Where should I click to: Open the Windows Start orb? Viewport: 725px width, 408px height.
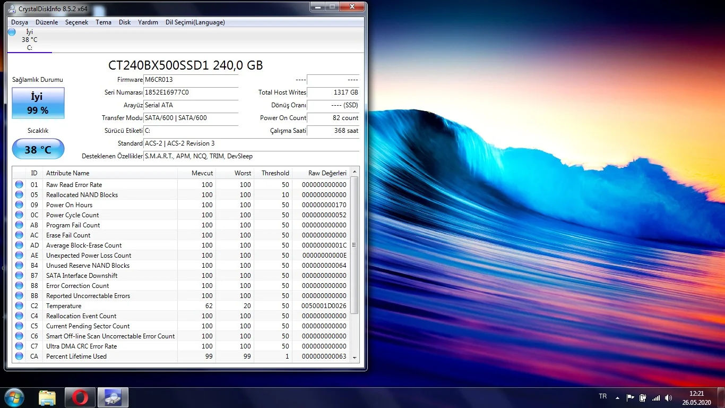click(14, 397)
